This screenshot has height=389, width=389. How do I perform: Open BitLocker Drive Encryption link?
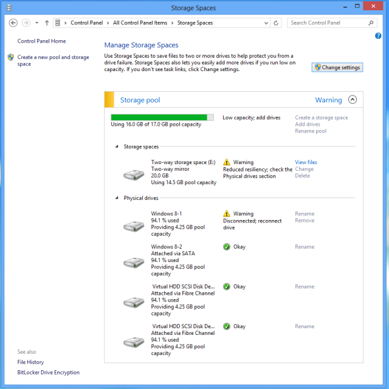coord(49,373)
